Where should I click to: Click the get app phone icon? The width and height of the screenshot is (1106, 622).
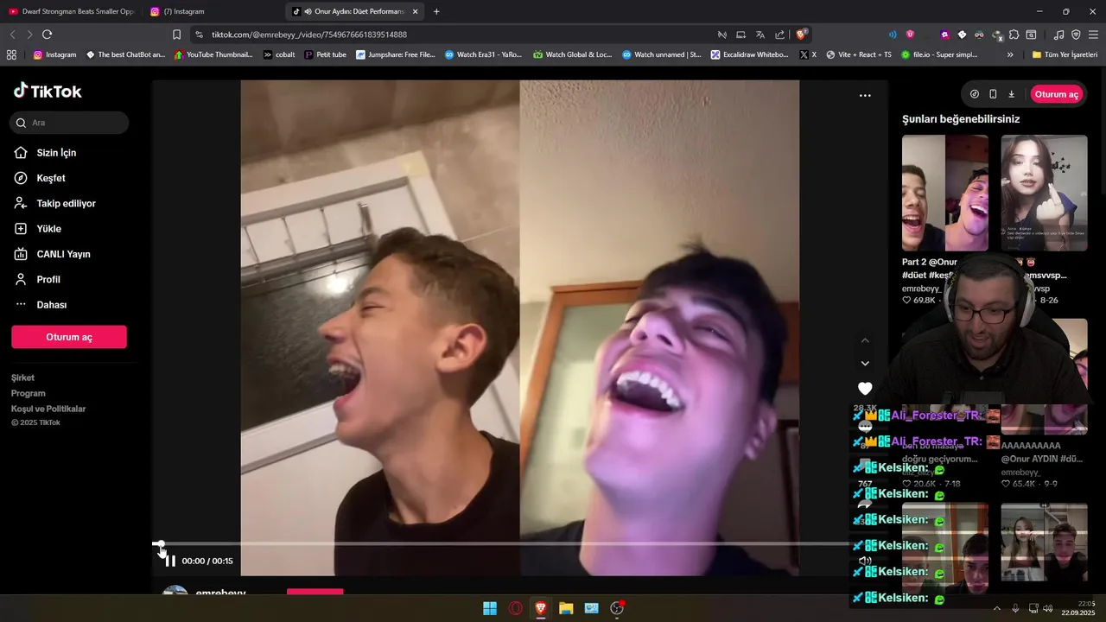click(x=993, y=94)
